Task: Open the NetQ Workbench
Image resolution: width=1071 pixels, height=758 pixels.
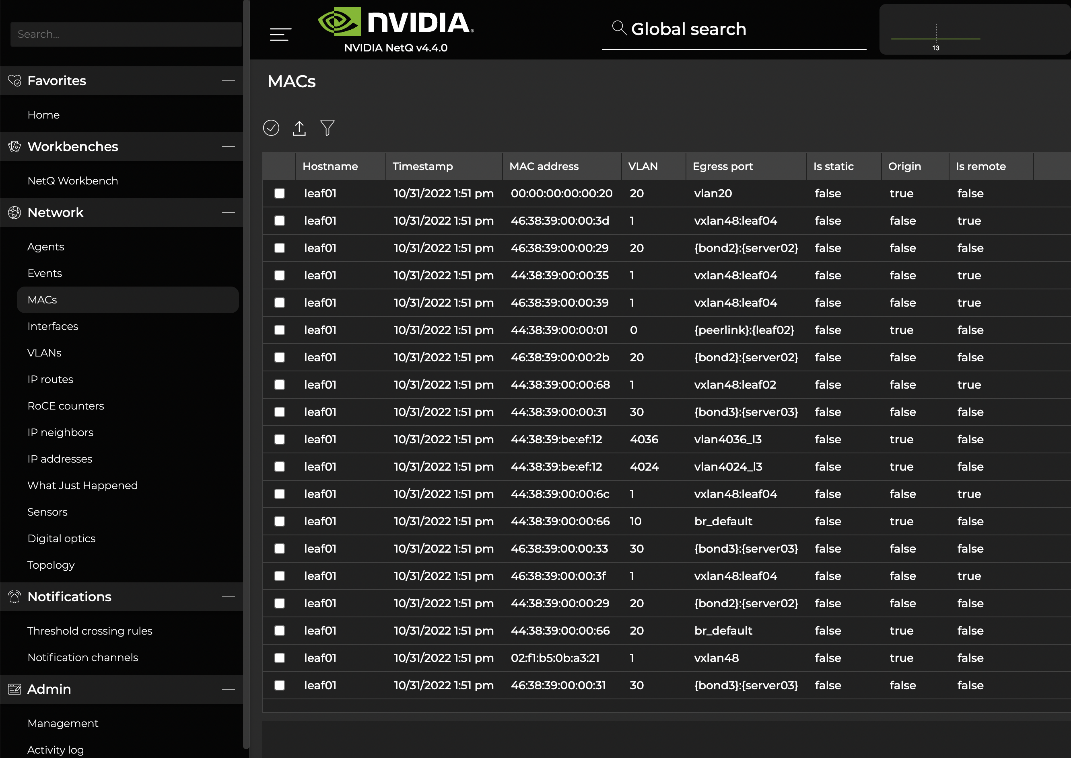Action: click(72, 180)
